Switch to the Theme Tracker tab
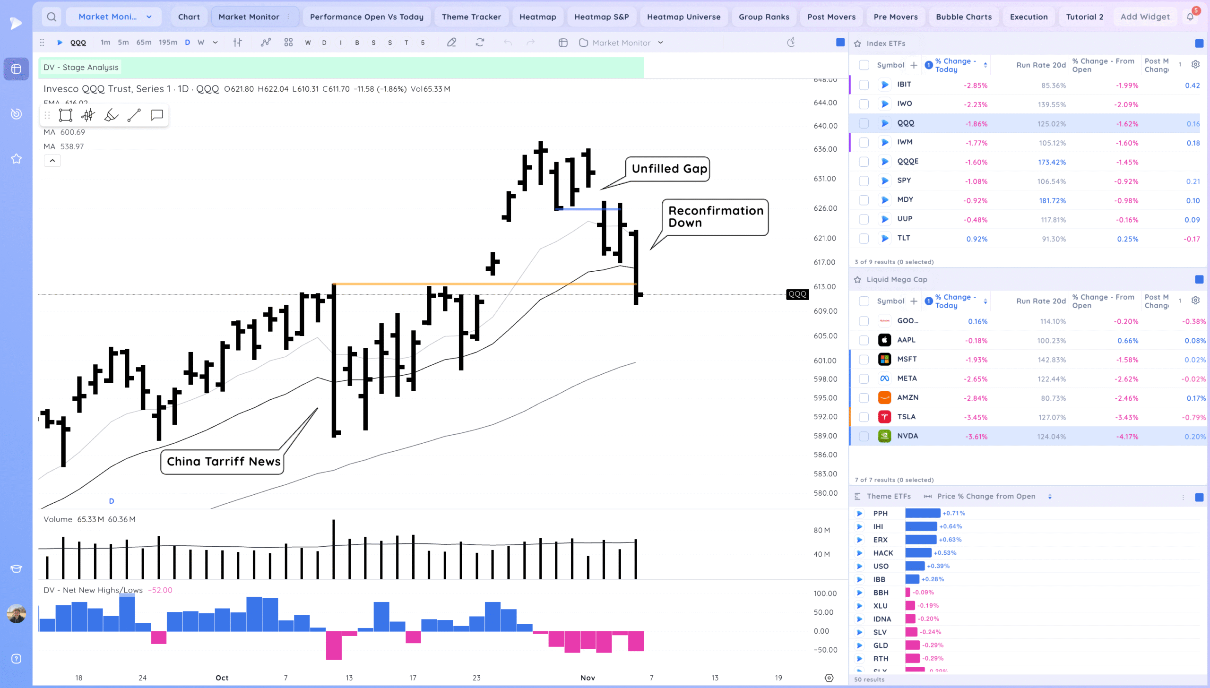Viewport: 1210px width, 688px height. point(471,17)
